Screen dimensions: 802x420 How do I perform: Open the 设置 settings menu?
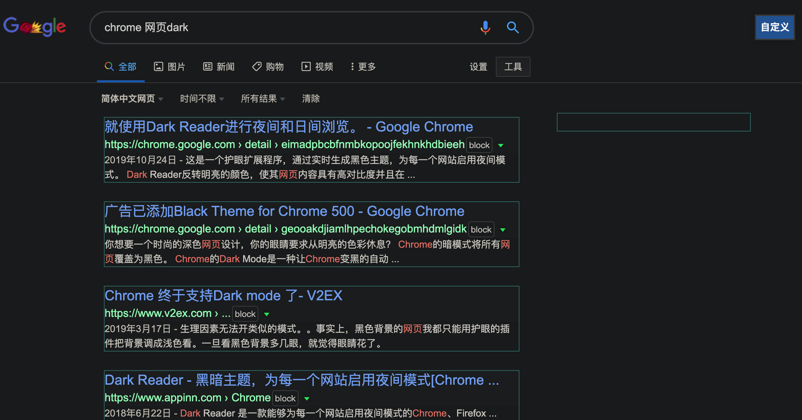click(x=478, y=66)
